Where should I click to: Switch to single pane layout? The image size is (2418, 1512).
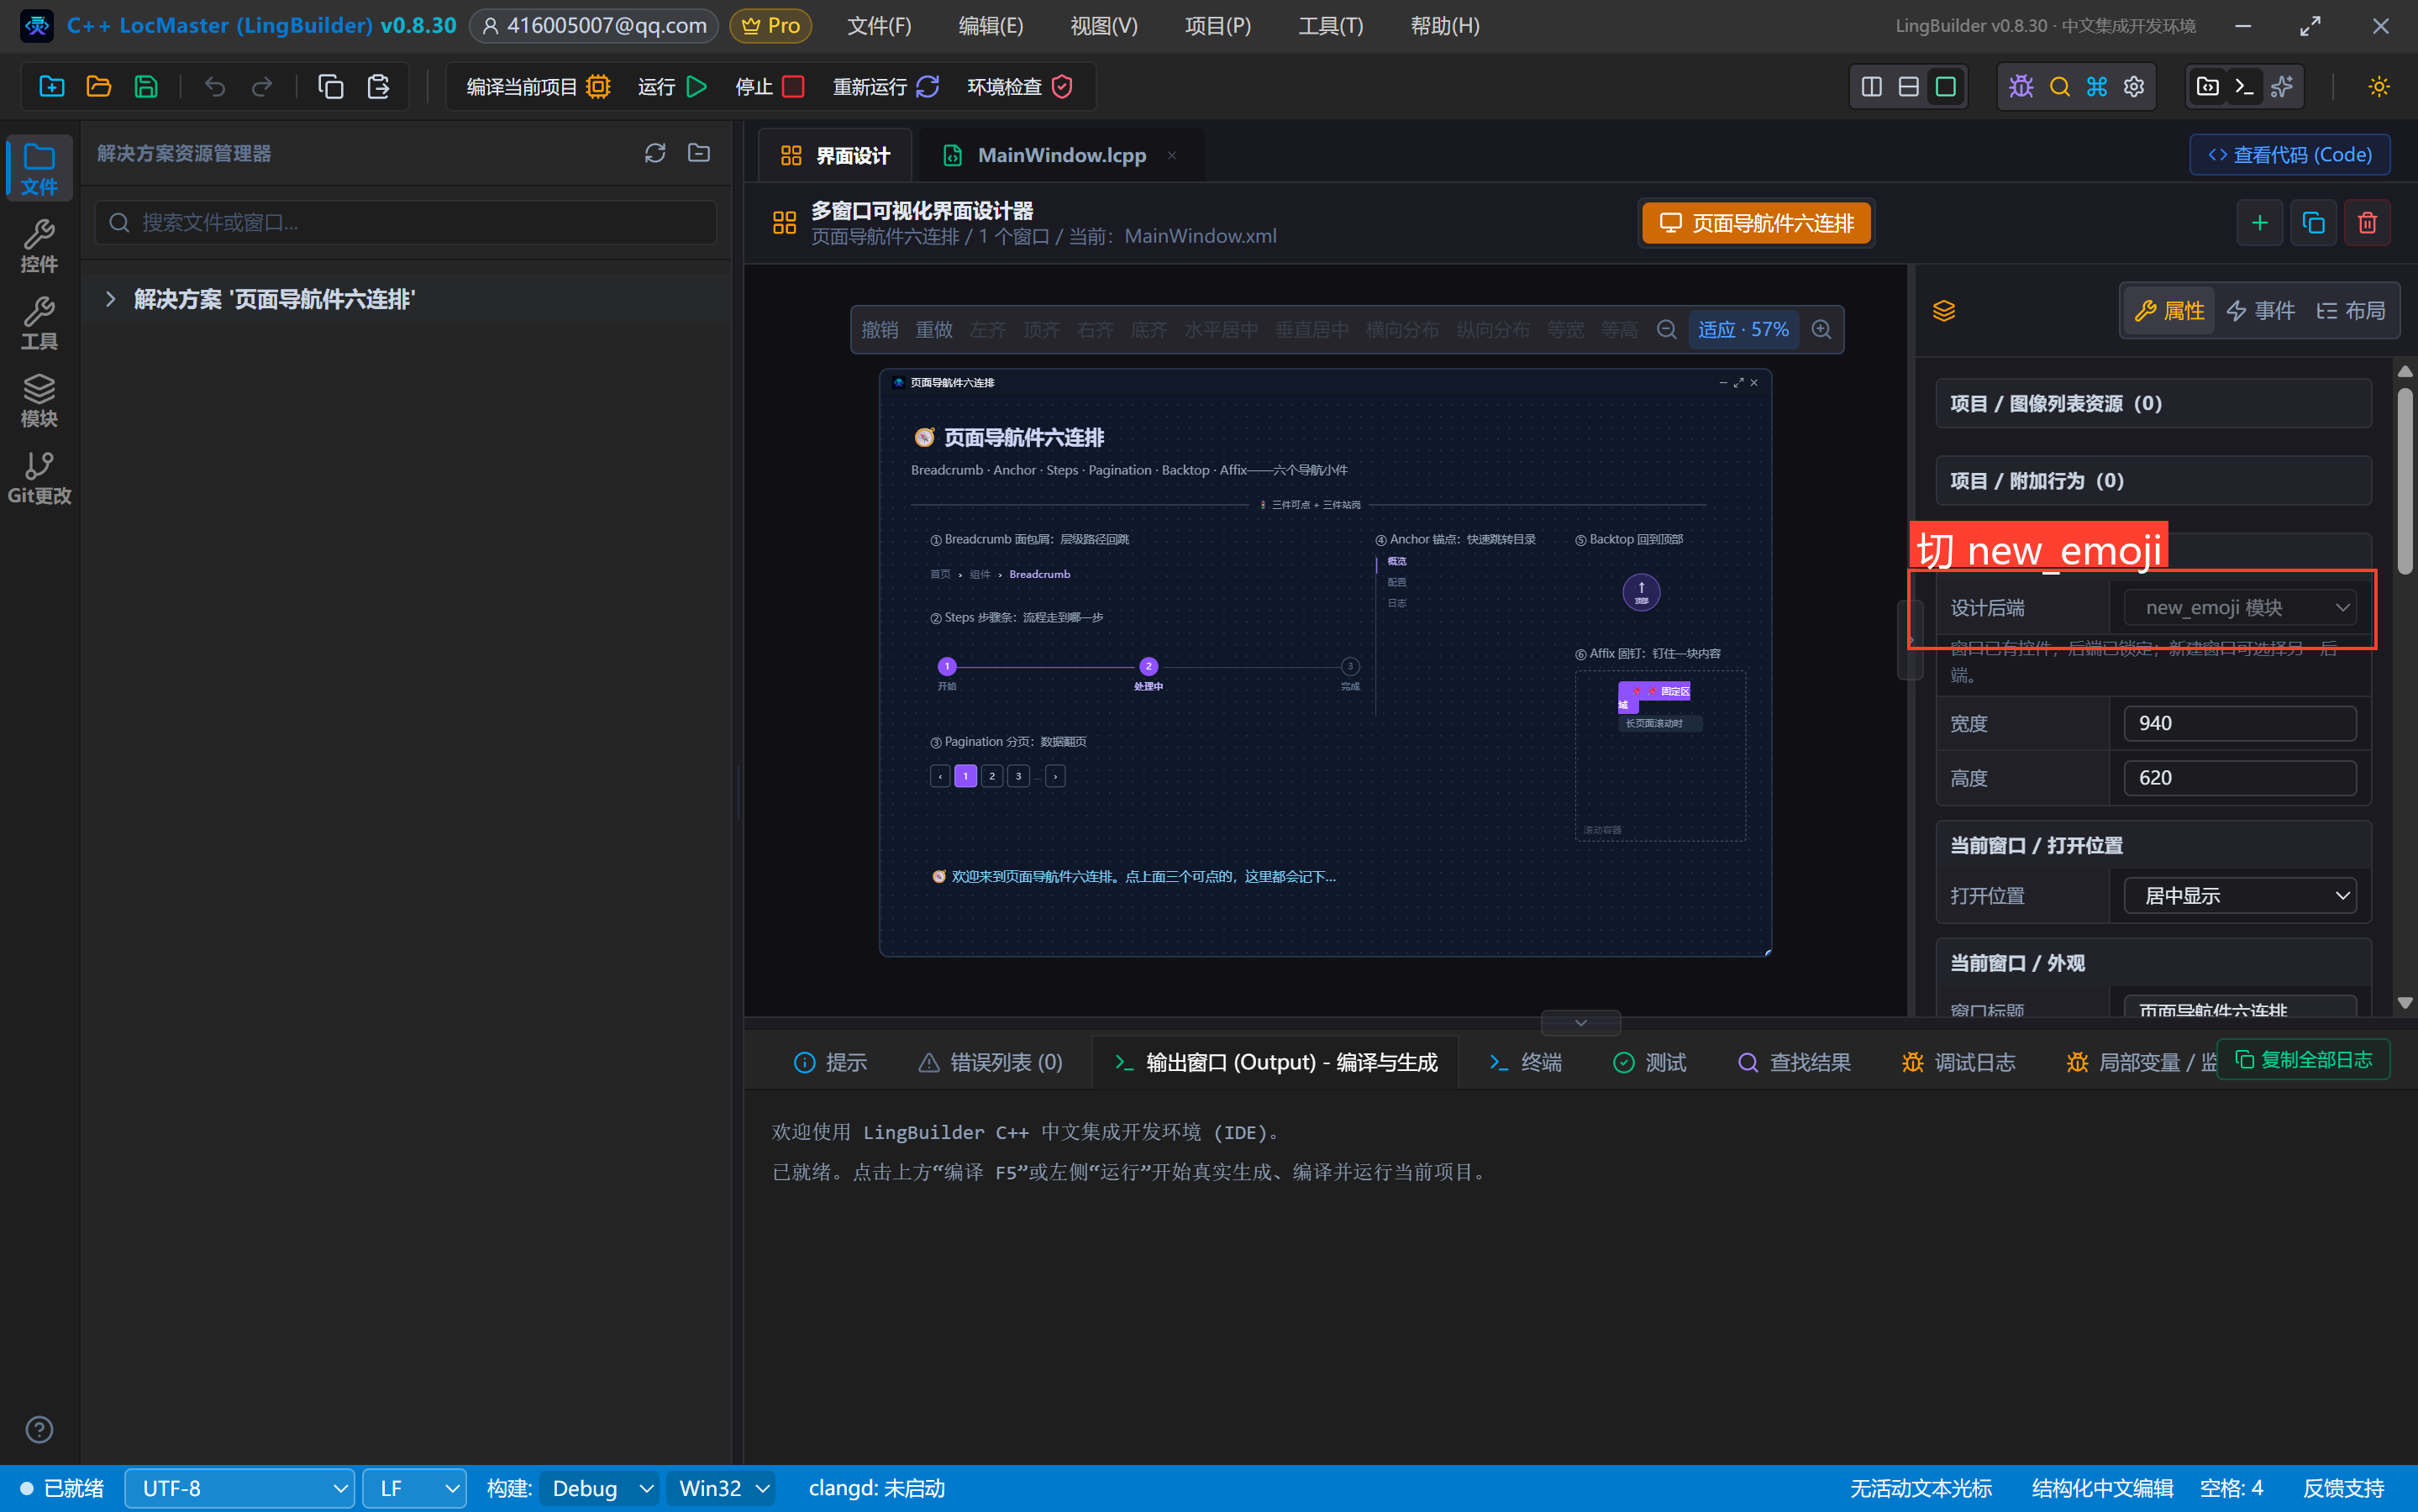pos(1946,87)
